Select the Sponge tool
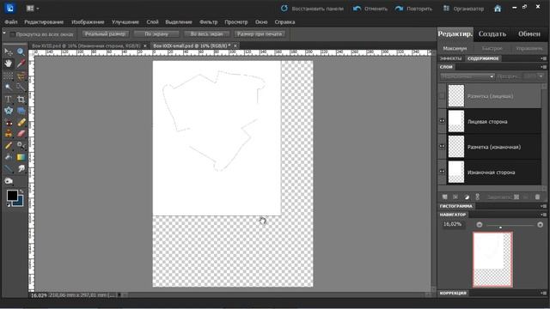 [x=9, y=181]
